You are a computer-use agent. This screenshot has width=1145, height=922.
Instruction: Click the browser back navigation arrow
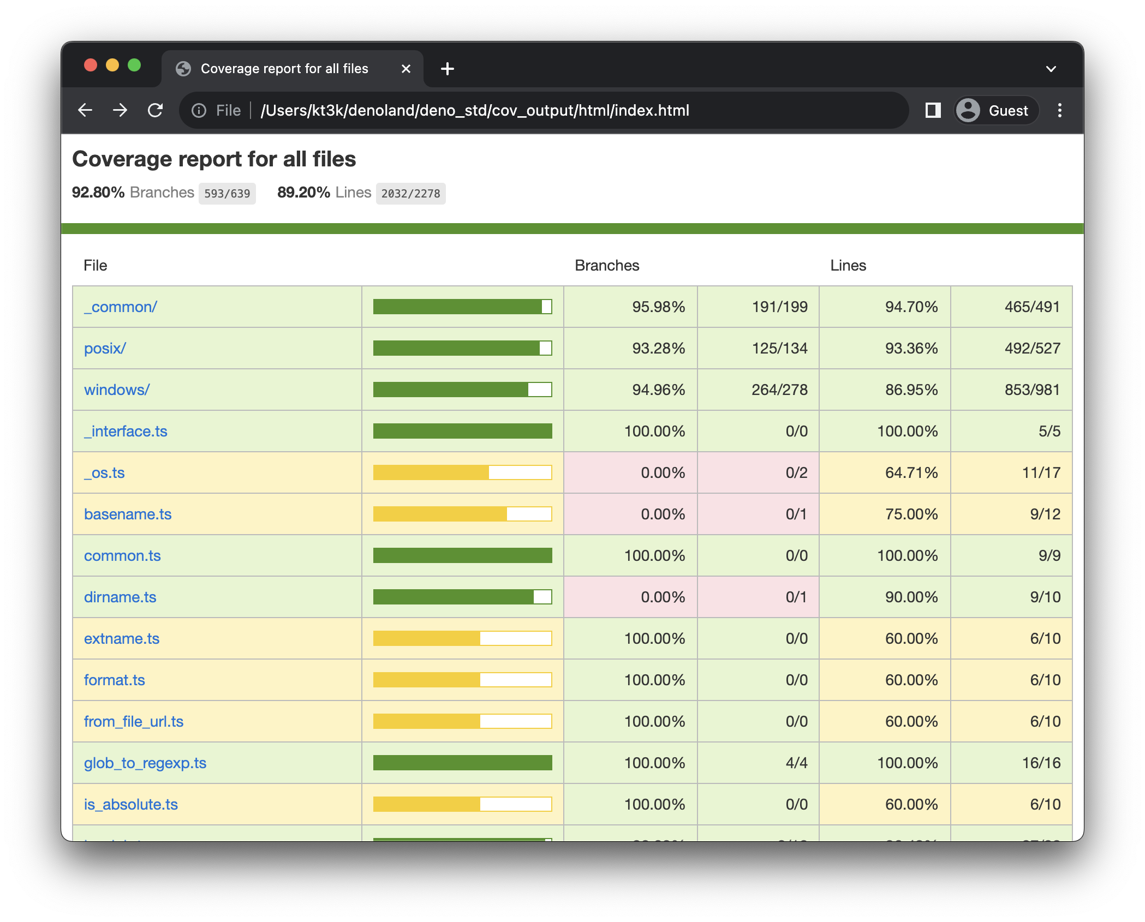pos(86,110)
